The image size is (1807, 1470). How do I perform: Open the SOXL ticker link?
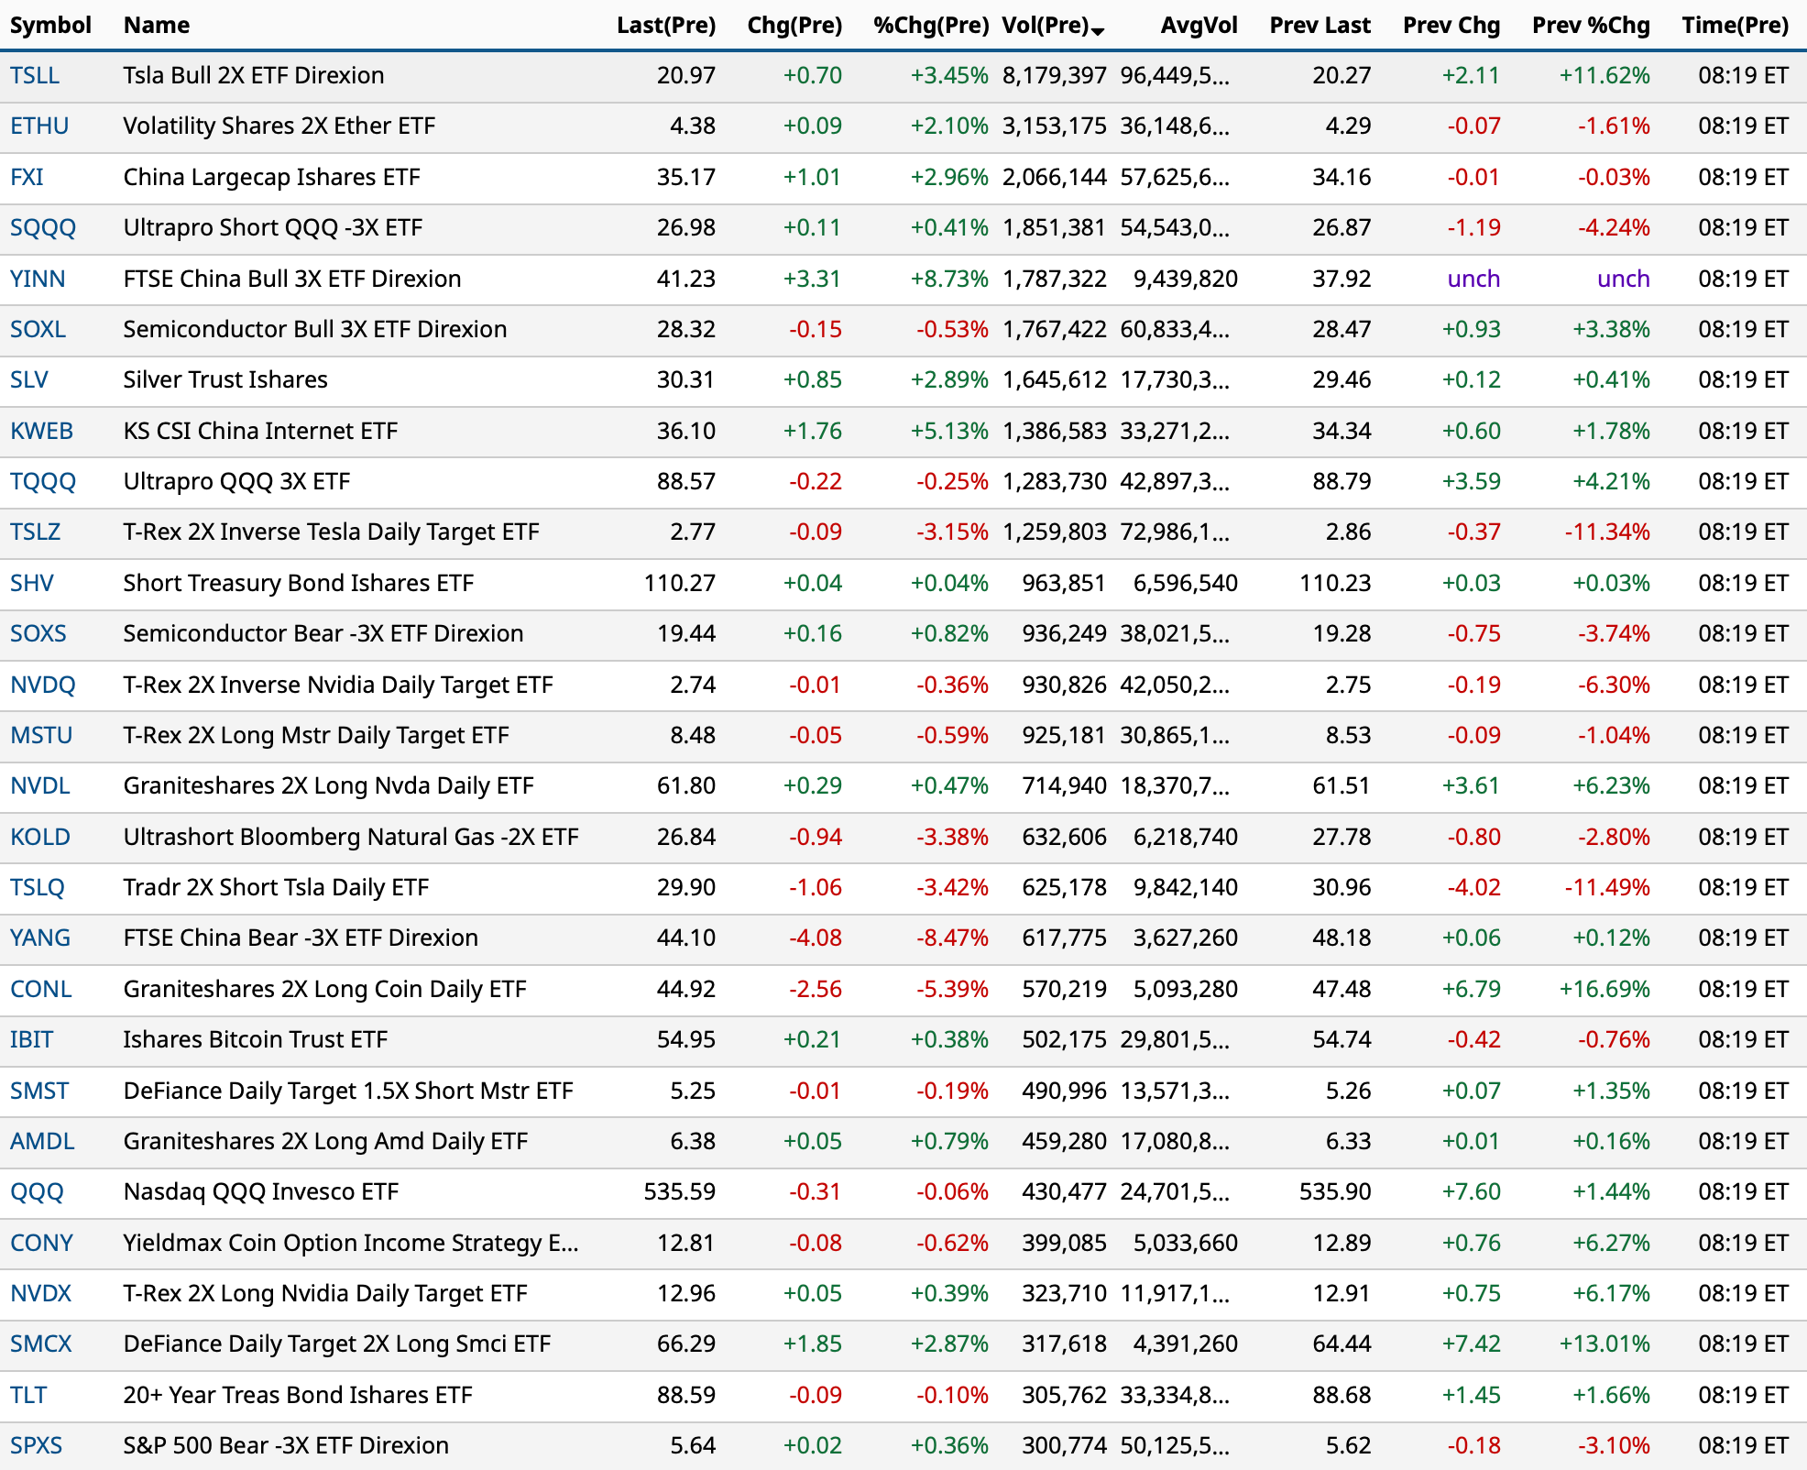[38, 329]
